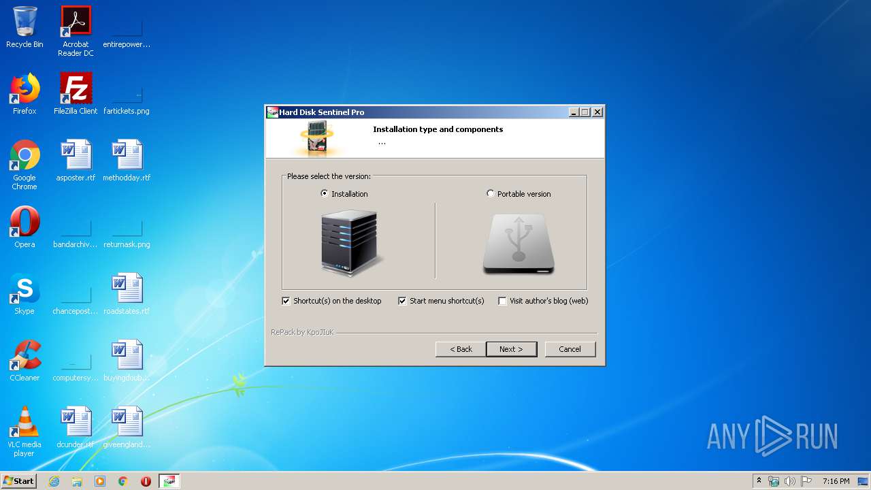871x490 pixels.
Task: Select the asposter.rtf document icon
Action: point(76,161)
